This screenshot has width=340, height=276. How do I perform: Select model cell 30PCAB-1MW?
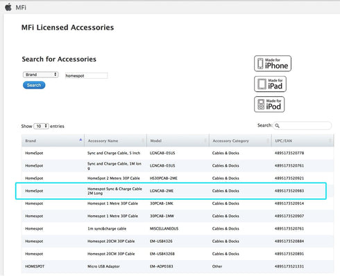tap(162, 216)
